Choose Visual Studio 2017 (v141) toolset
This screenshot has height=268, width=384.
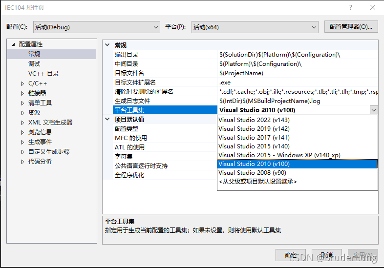298,138
